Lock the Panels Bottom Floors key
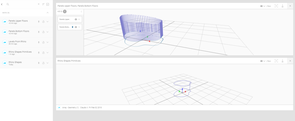The width and height of the screenshot is (295, 121). pyautogui.click(x=43, y=32)
